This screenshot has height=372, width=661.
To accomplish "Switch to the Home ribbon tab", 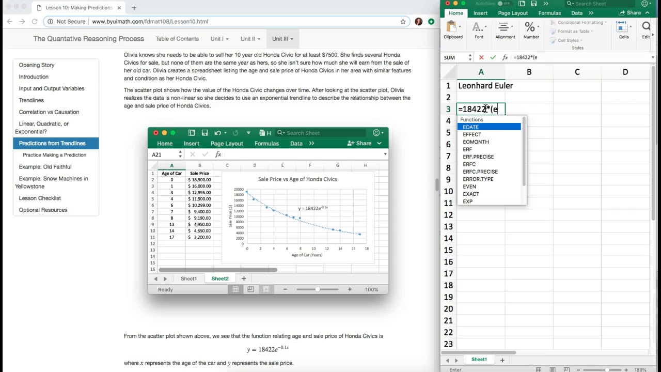I will click(455, 13).
